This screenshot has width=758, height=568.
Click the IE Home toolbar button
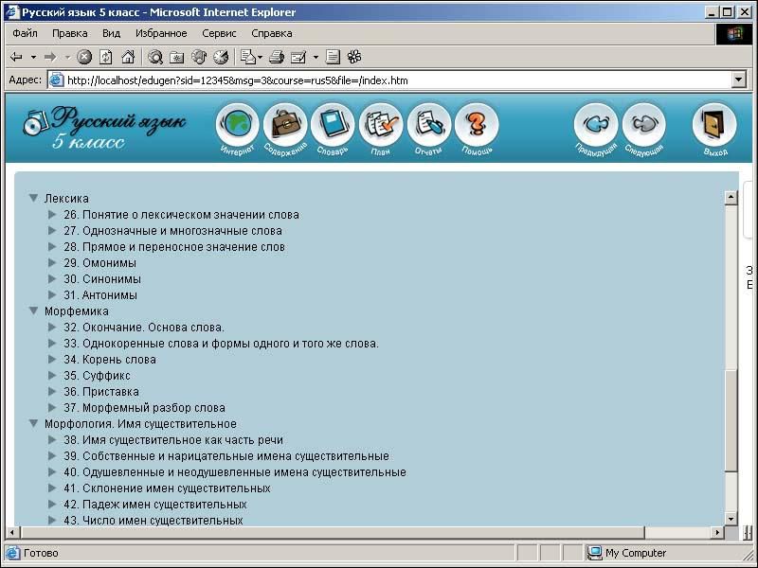127,57
